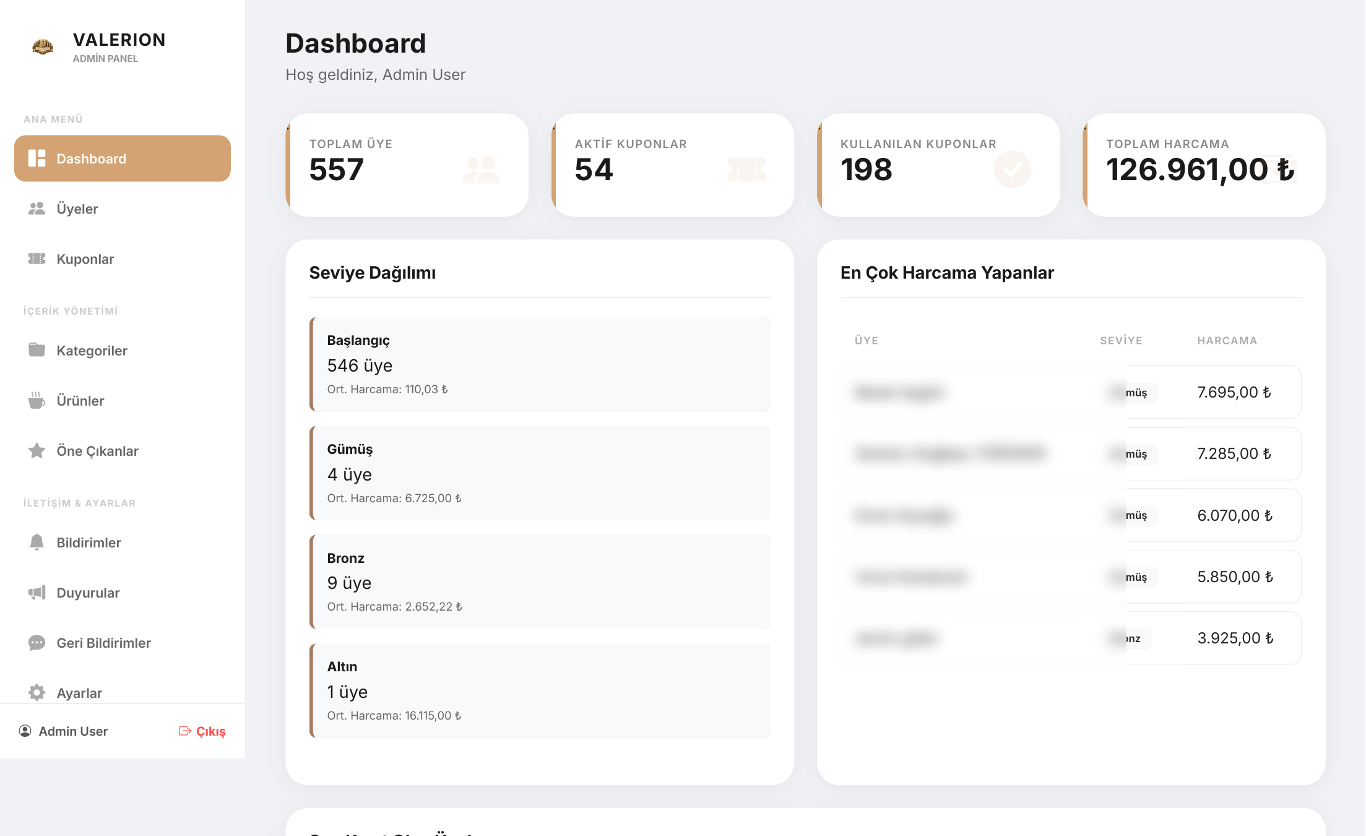Image resolution: width=1366 pixels, height=836 pixels.
Task: Click the Duyurular megaphone icon
Action: click(37, 593)
